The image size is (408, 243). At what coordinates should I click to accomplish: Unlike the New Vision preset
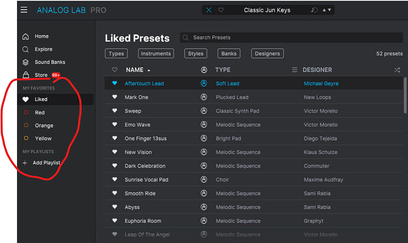point(115,152)
